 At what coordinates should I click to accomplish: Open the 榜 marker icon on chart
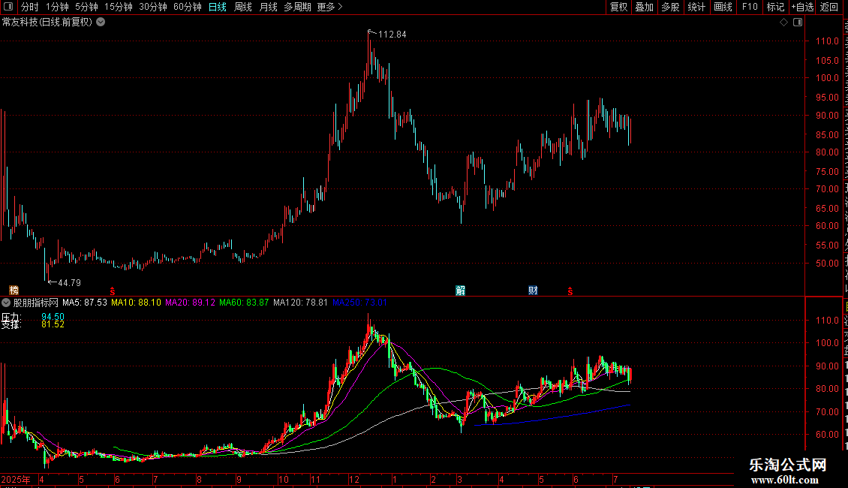(14, 291)
